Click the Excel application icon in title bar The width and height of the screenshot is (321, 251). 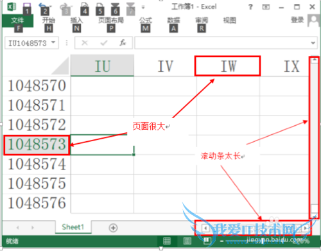coord(12,6)
